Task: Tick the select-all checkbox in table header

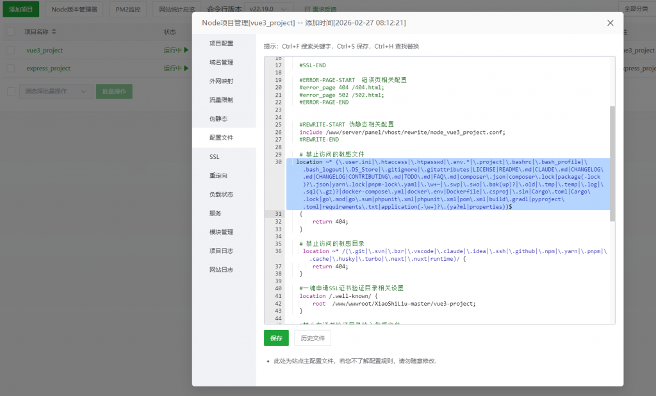Action: tap(11, 31)
